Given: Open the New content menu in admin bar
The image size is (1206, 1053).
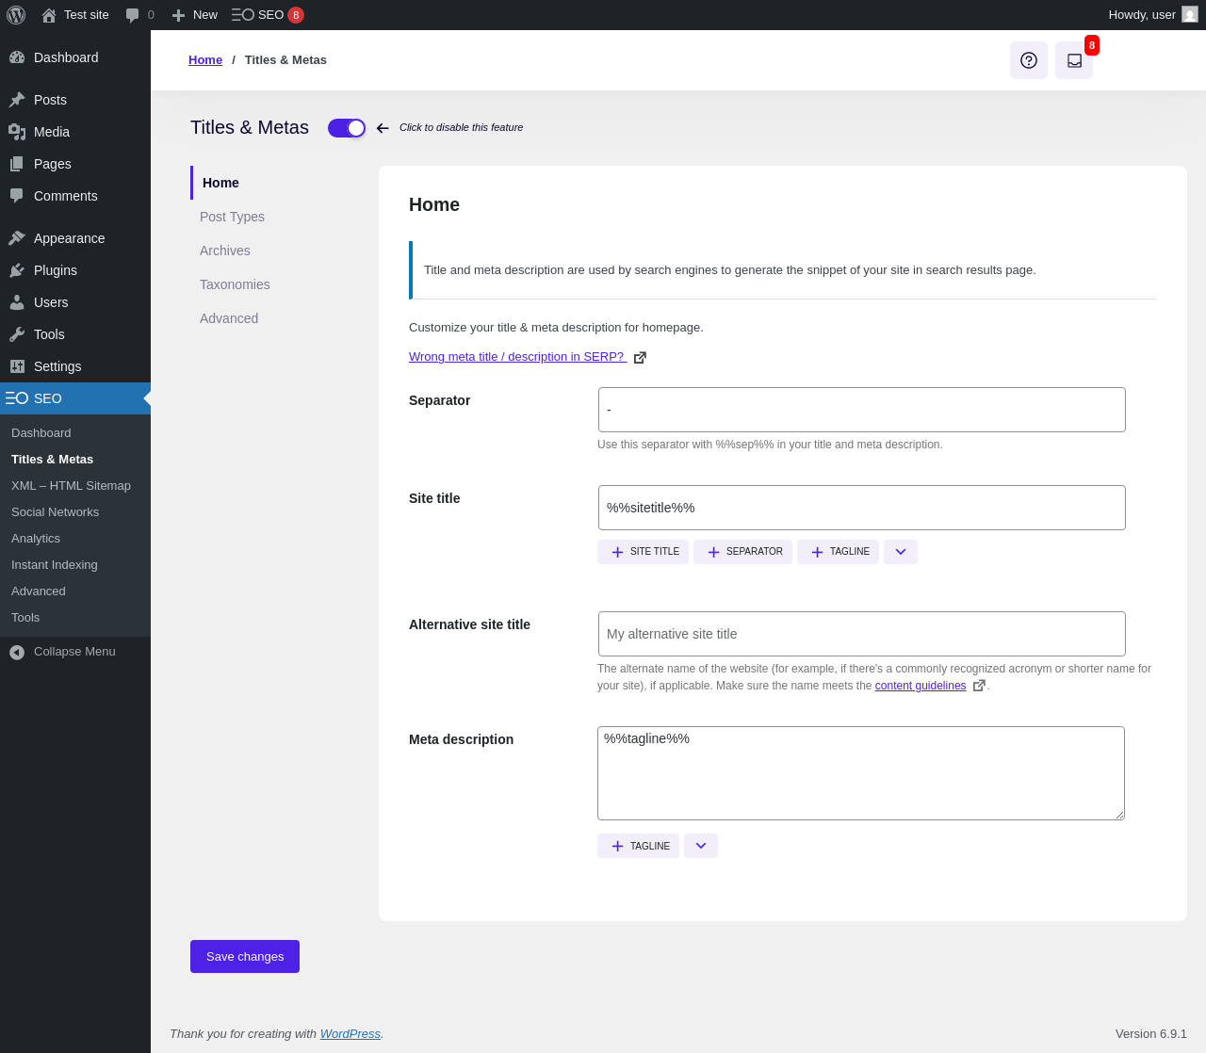Looking at the screenshot, I should click(194, 15).
